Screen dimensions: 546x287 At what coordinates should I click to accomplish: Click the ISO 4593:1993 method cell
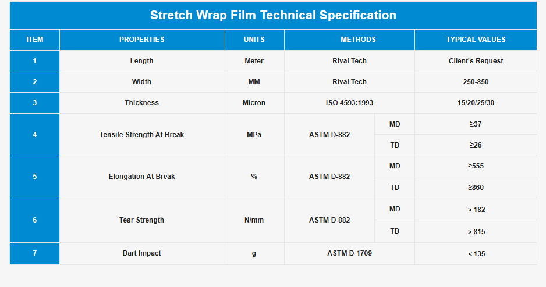pyautogui.click(x=349, y=103)
